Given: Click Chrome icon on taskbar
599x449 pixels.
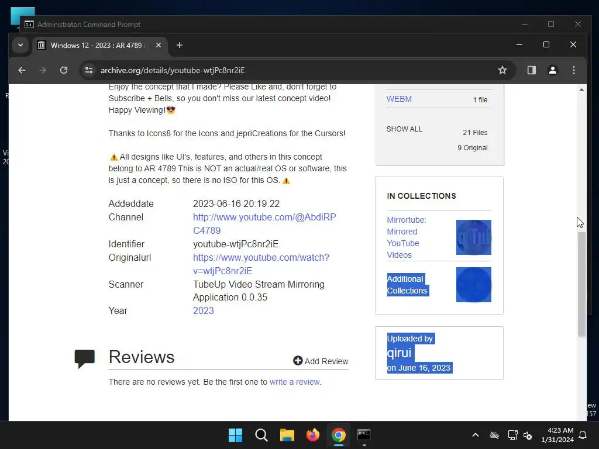Looking at the screenshot, I should [339, 435].
